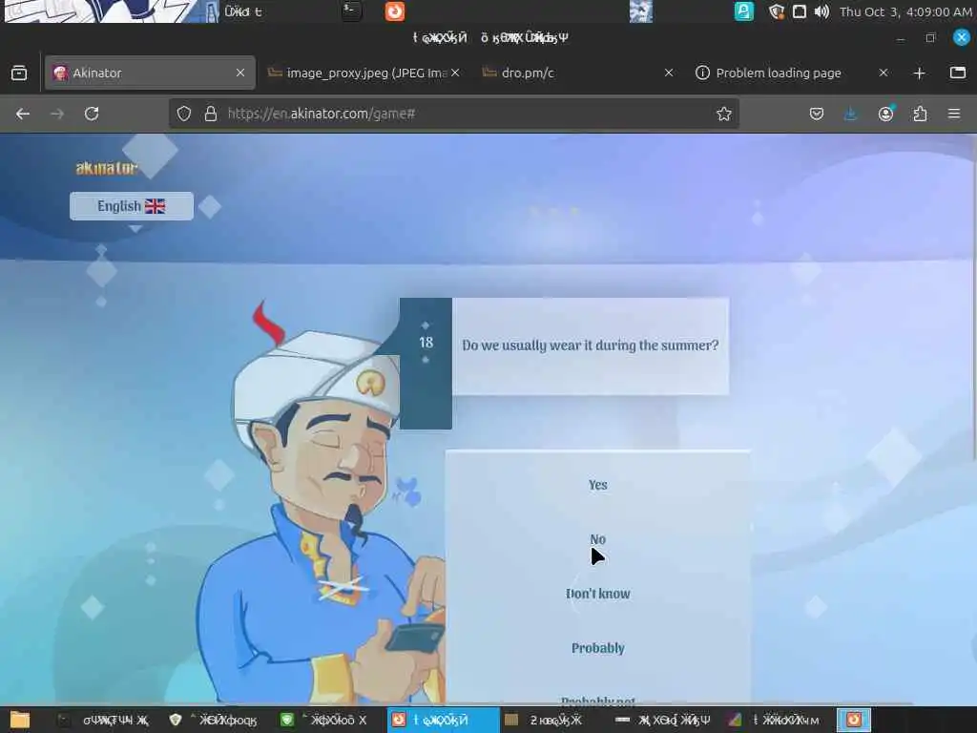
Task: Save page to Pocket
Action: click(x=817, y=114)
